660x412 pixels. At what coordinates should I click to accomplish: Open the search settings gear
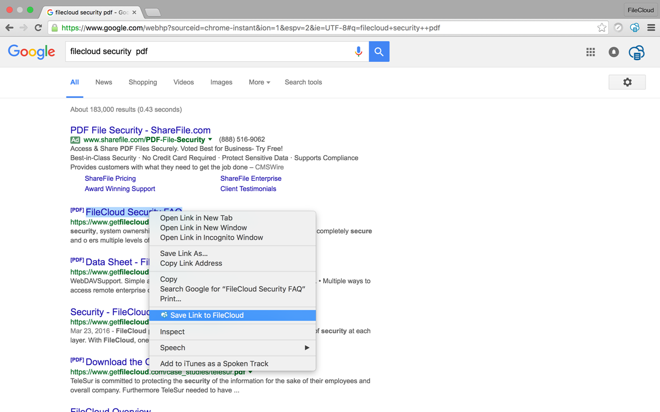[627, 82]
